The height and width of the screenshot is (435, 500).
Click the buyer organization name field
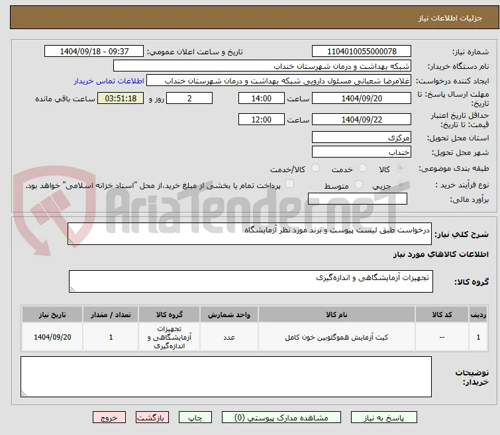click(262, 66)
